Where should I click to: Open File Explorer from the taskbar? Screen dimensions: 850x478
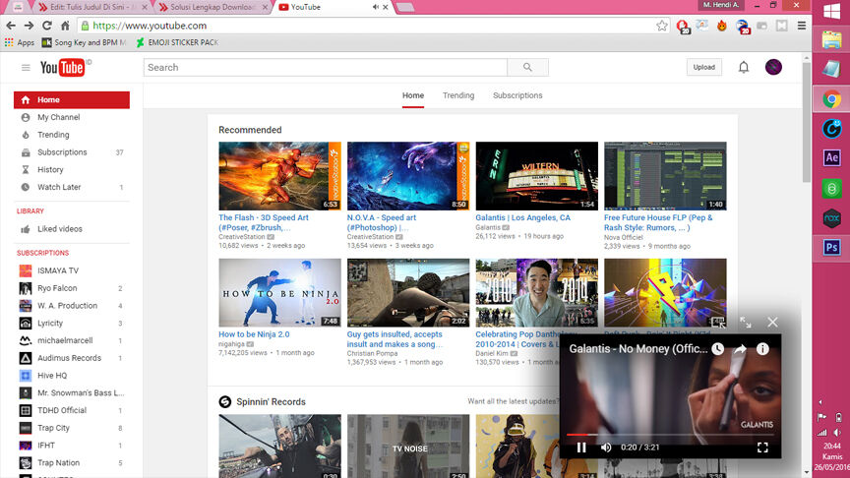(x=831, y=39)
